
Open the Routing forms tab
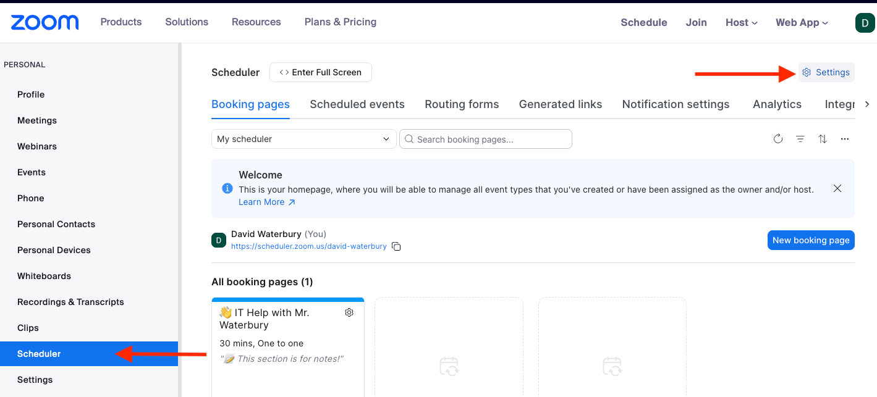pos(462,104)
